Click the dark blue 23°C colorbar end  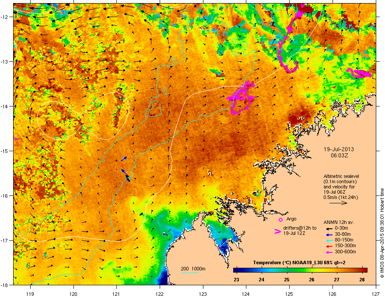point(236,270)
